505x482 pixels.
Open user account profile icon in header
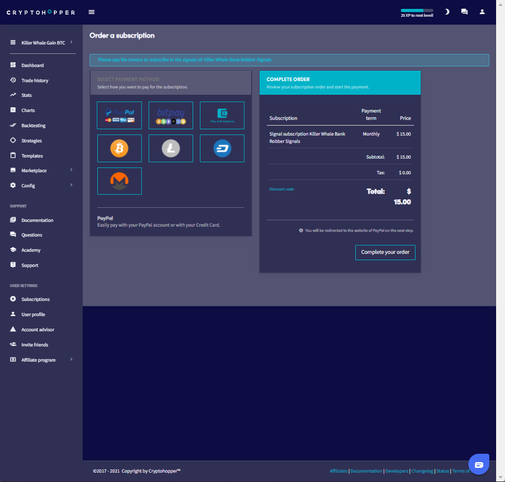482,12
